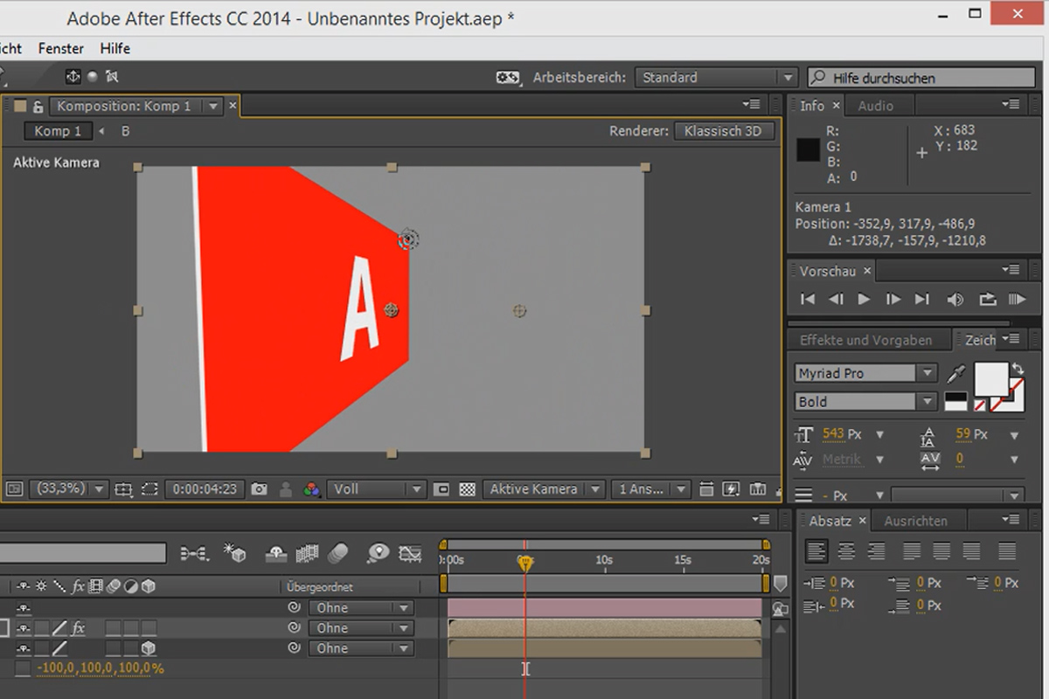The width and height of the screenshot is (1049, 699).
Task: Switch to the Audio tab
Action: pyautogui.click(x=876, y=106)
